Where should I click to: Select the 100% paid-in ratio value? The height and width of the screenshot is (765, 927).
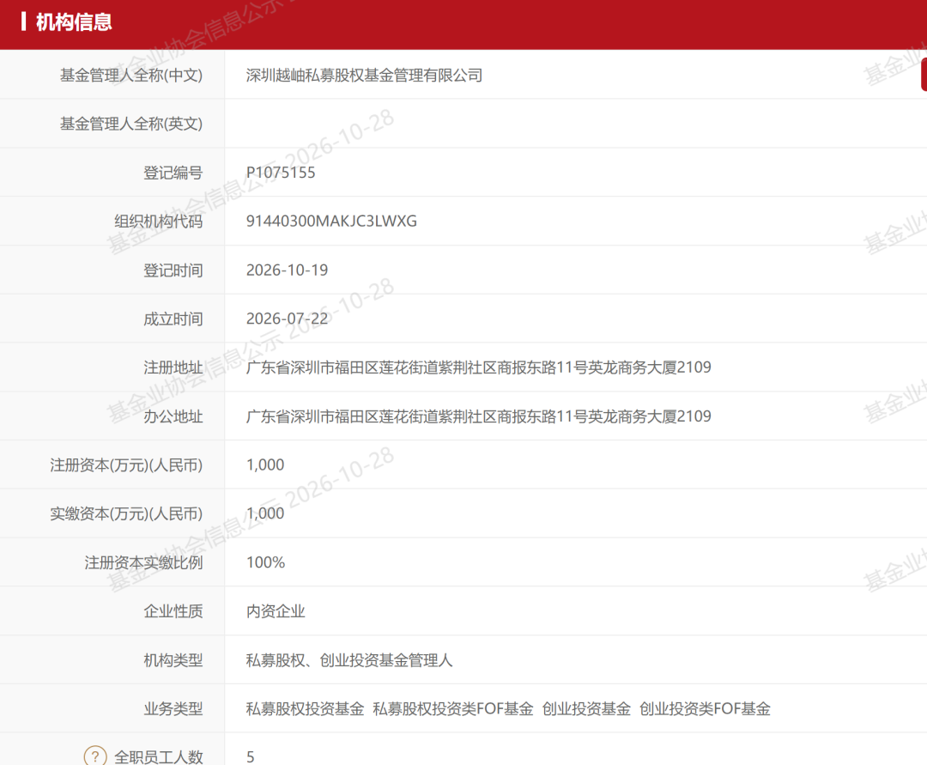point(265,563)
